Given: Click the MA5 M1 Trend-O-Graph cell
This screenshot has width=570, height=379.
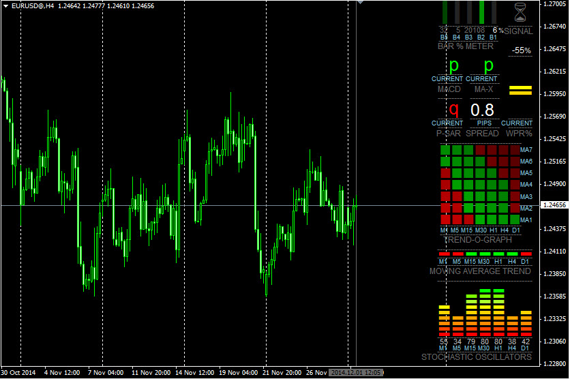Looking at the screenshot, I should [x=445, y=173].
